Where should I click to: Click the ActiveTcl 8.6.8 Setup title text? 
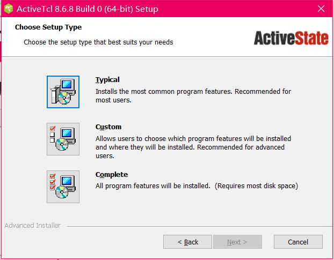point(88,9)
